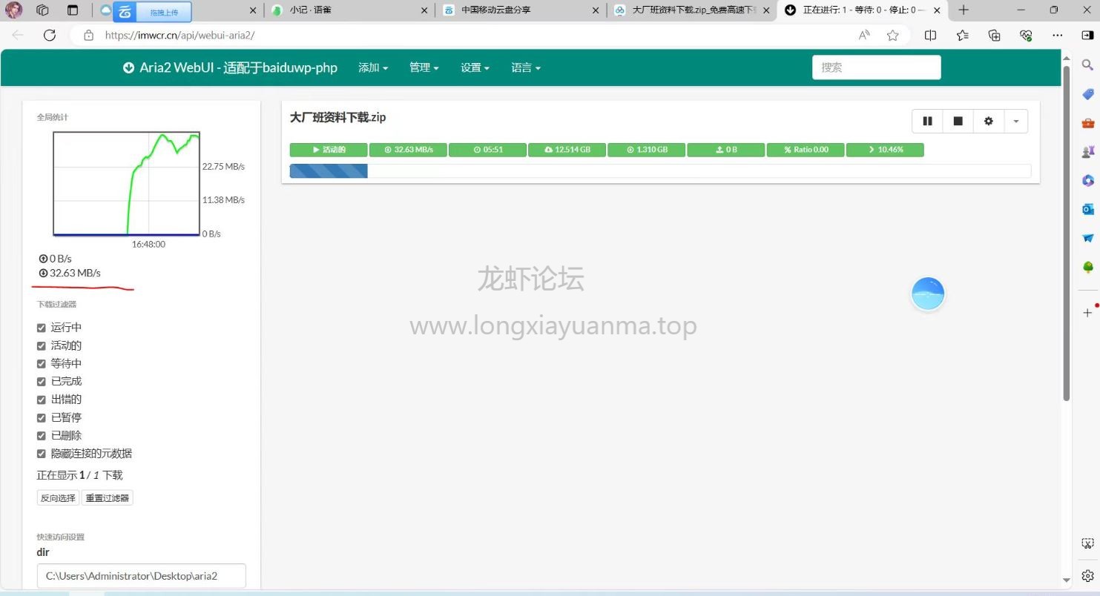Screen dimensions: 1100x596
Task: Open the favorites list icon
Action: pos(963,35)
